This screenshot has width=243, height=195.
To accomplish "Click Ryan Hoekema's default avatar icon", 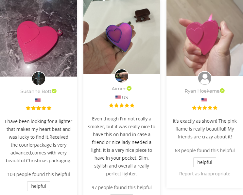I will pyautogui.click(x=205, y=78).
